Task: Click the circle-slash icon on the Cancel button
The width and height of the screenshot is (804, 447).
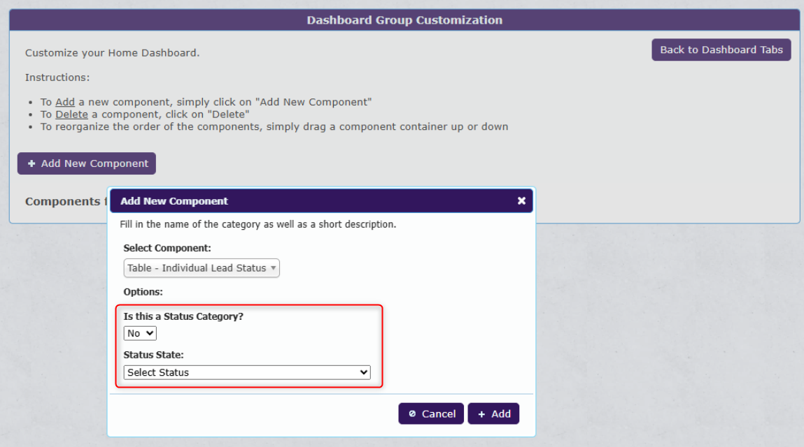Action: click(x=412, y=414)
